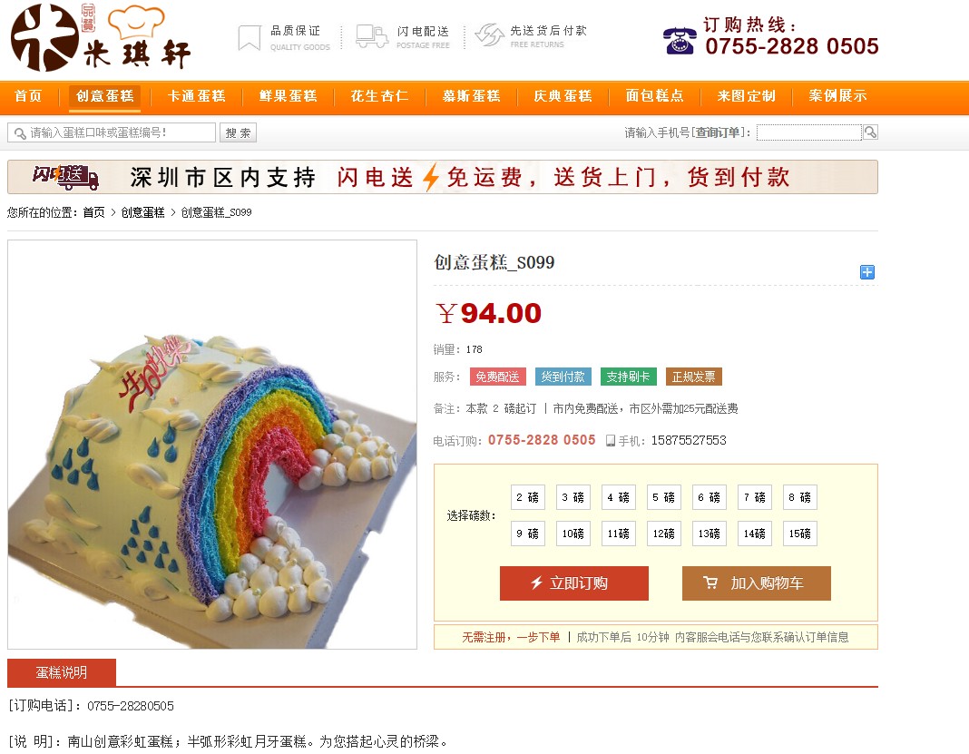
Task: Focus the cake flavor search field
Action: tap(112, 132)
